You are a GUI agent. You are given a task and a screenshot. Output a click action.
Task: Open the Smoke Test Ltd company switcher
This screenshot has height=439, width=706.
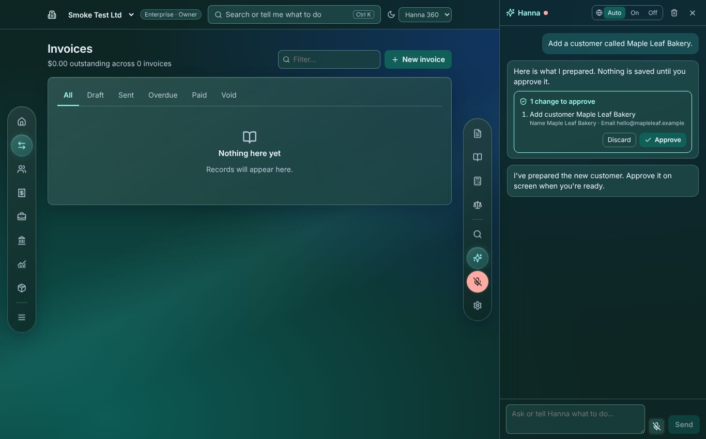tap(101, 15)
